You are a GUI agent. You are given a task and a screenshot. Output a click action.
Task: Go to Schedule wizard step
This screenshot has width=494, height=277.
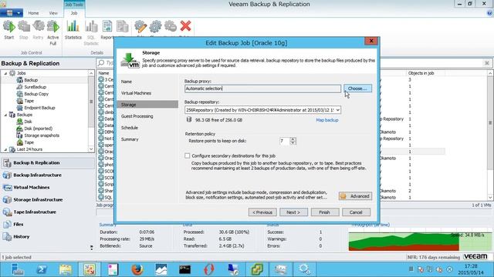pyautogui.click(x=130, y=128)
